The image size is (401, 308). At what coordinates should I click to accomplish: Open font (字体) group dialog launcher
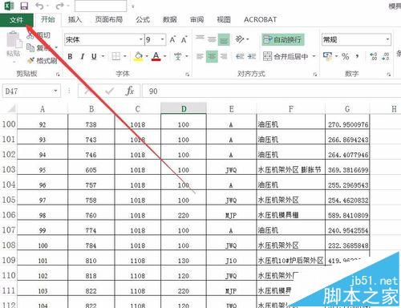click(188, 75)
